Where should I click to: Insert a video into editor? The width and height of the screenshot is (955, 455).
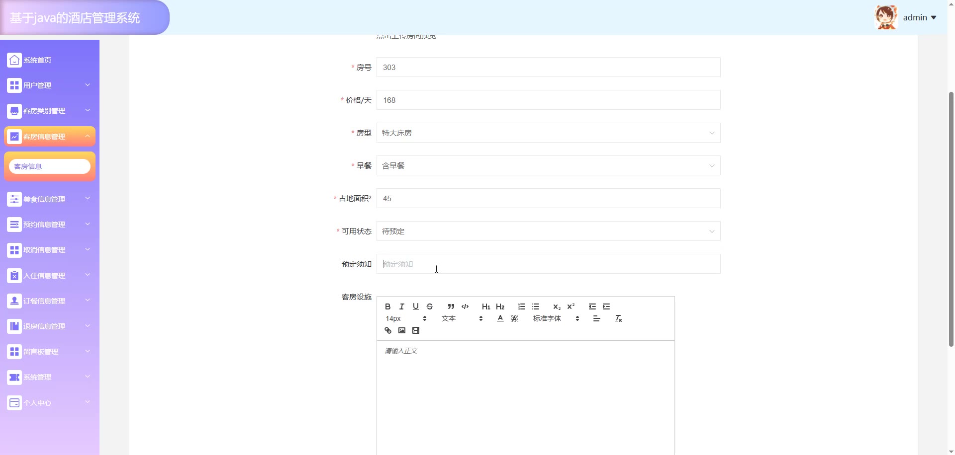pos(416,330)
